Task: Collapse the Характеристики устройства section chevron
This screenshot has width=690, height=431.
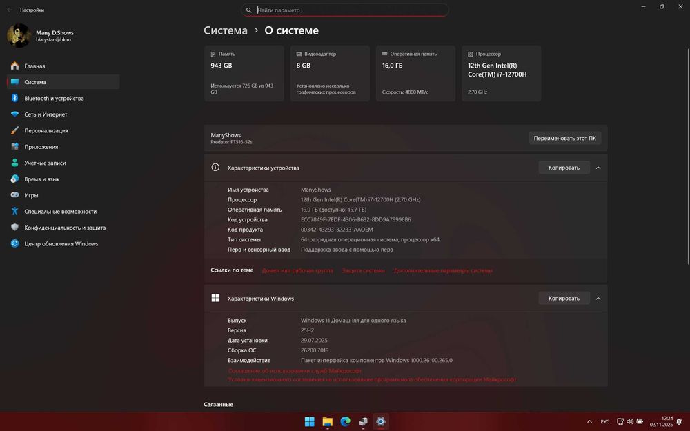Action: coord(598,168)
